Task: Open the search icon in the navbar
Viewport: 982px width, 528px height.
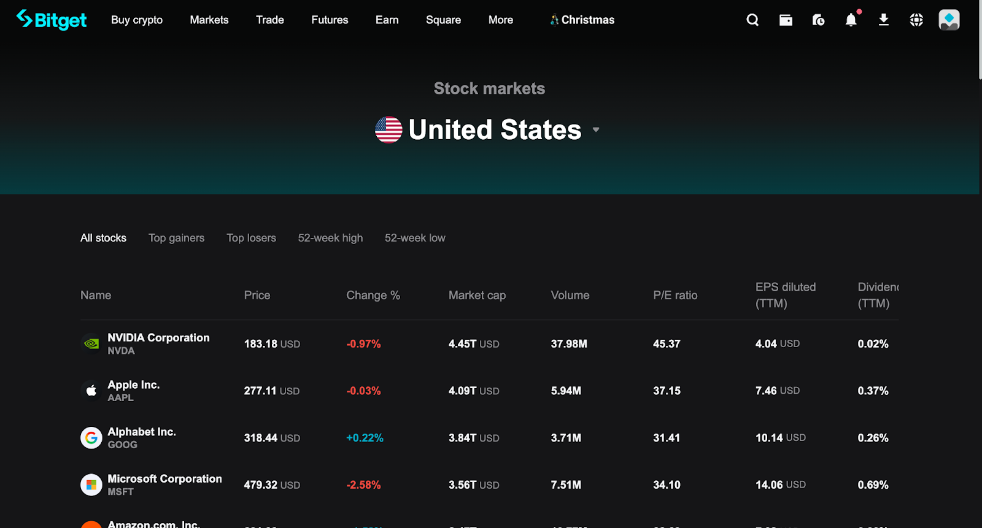Action: click(x=752, y=20)
